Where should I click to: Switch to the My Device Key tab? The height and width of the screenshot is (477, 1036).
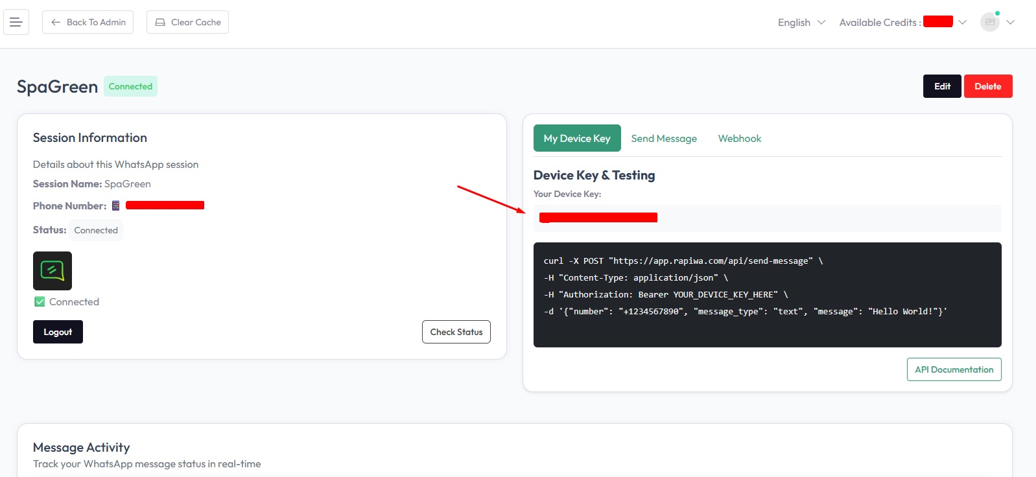tap(577, 138)
